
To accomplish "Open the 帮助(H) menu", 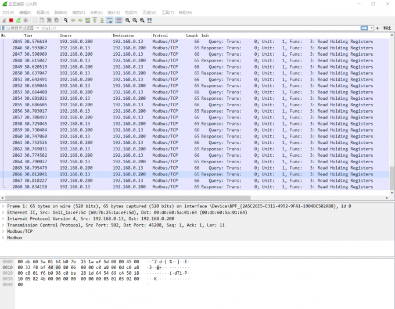I will pos(185,13).
